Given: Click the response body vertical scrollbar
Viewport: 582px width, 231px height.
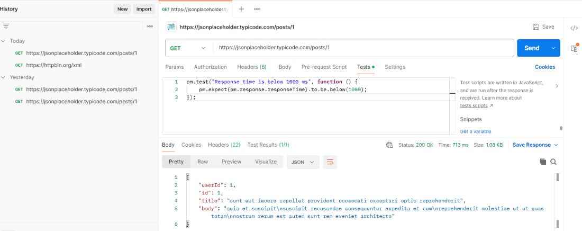Looking at the screenshot, I should click(558, 177).
